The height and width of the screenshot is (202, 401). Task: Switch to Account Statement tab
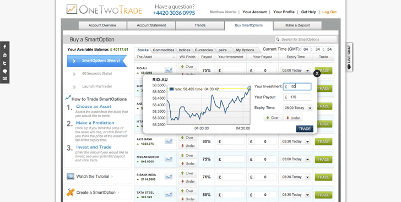coord(151,25)
